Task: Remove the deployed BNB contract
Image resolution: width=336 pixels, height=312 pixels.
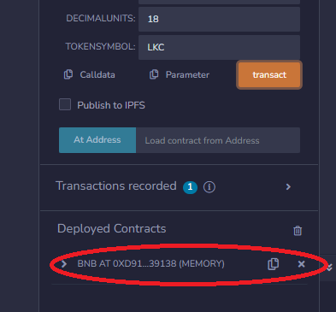Action: point(301,264)
